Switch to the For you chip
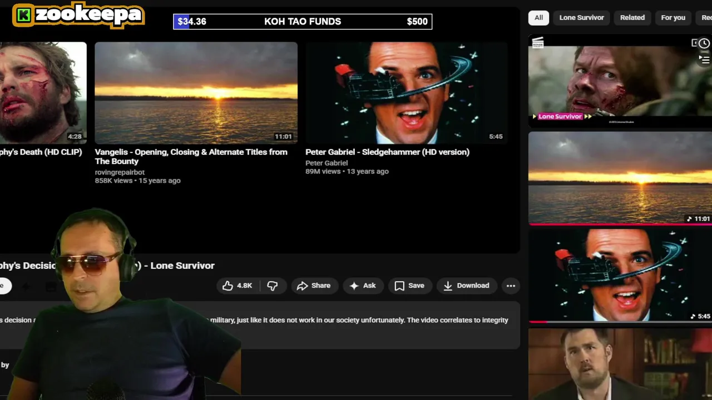 point(673,18)
